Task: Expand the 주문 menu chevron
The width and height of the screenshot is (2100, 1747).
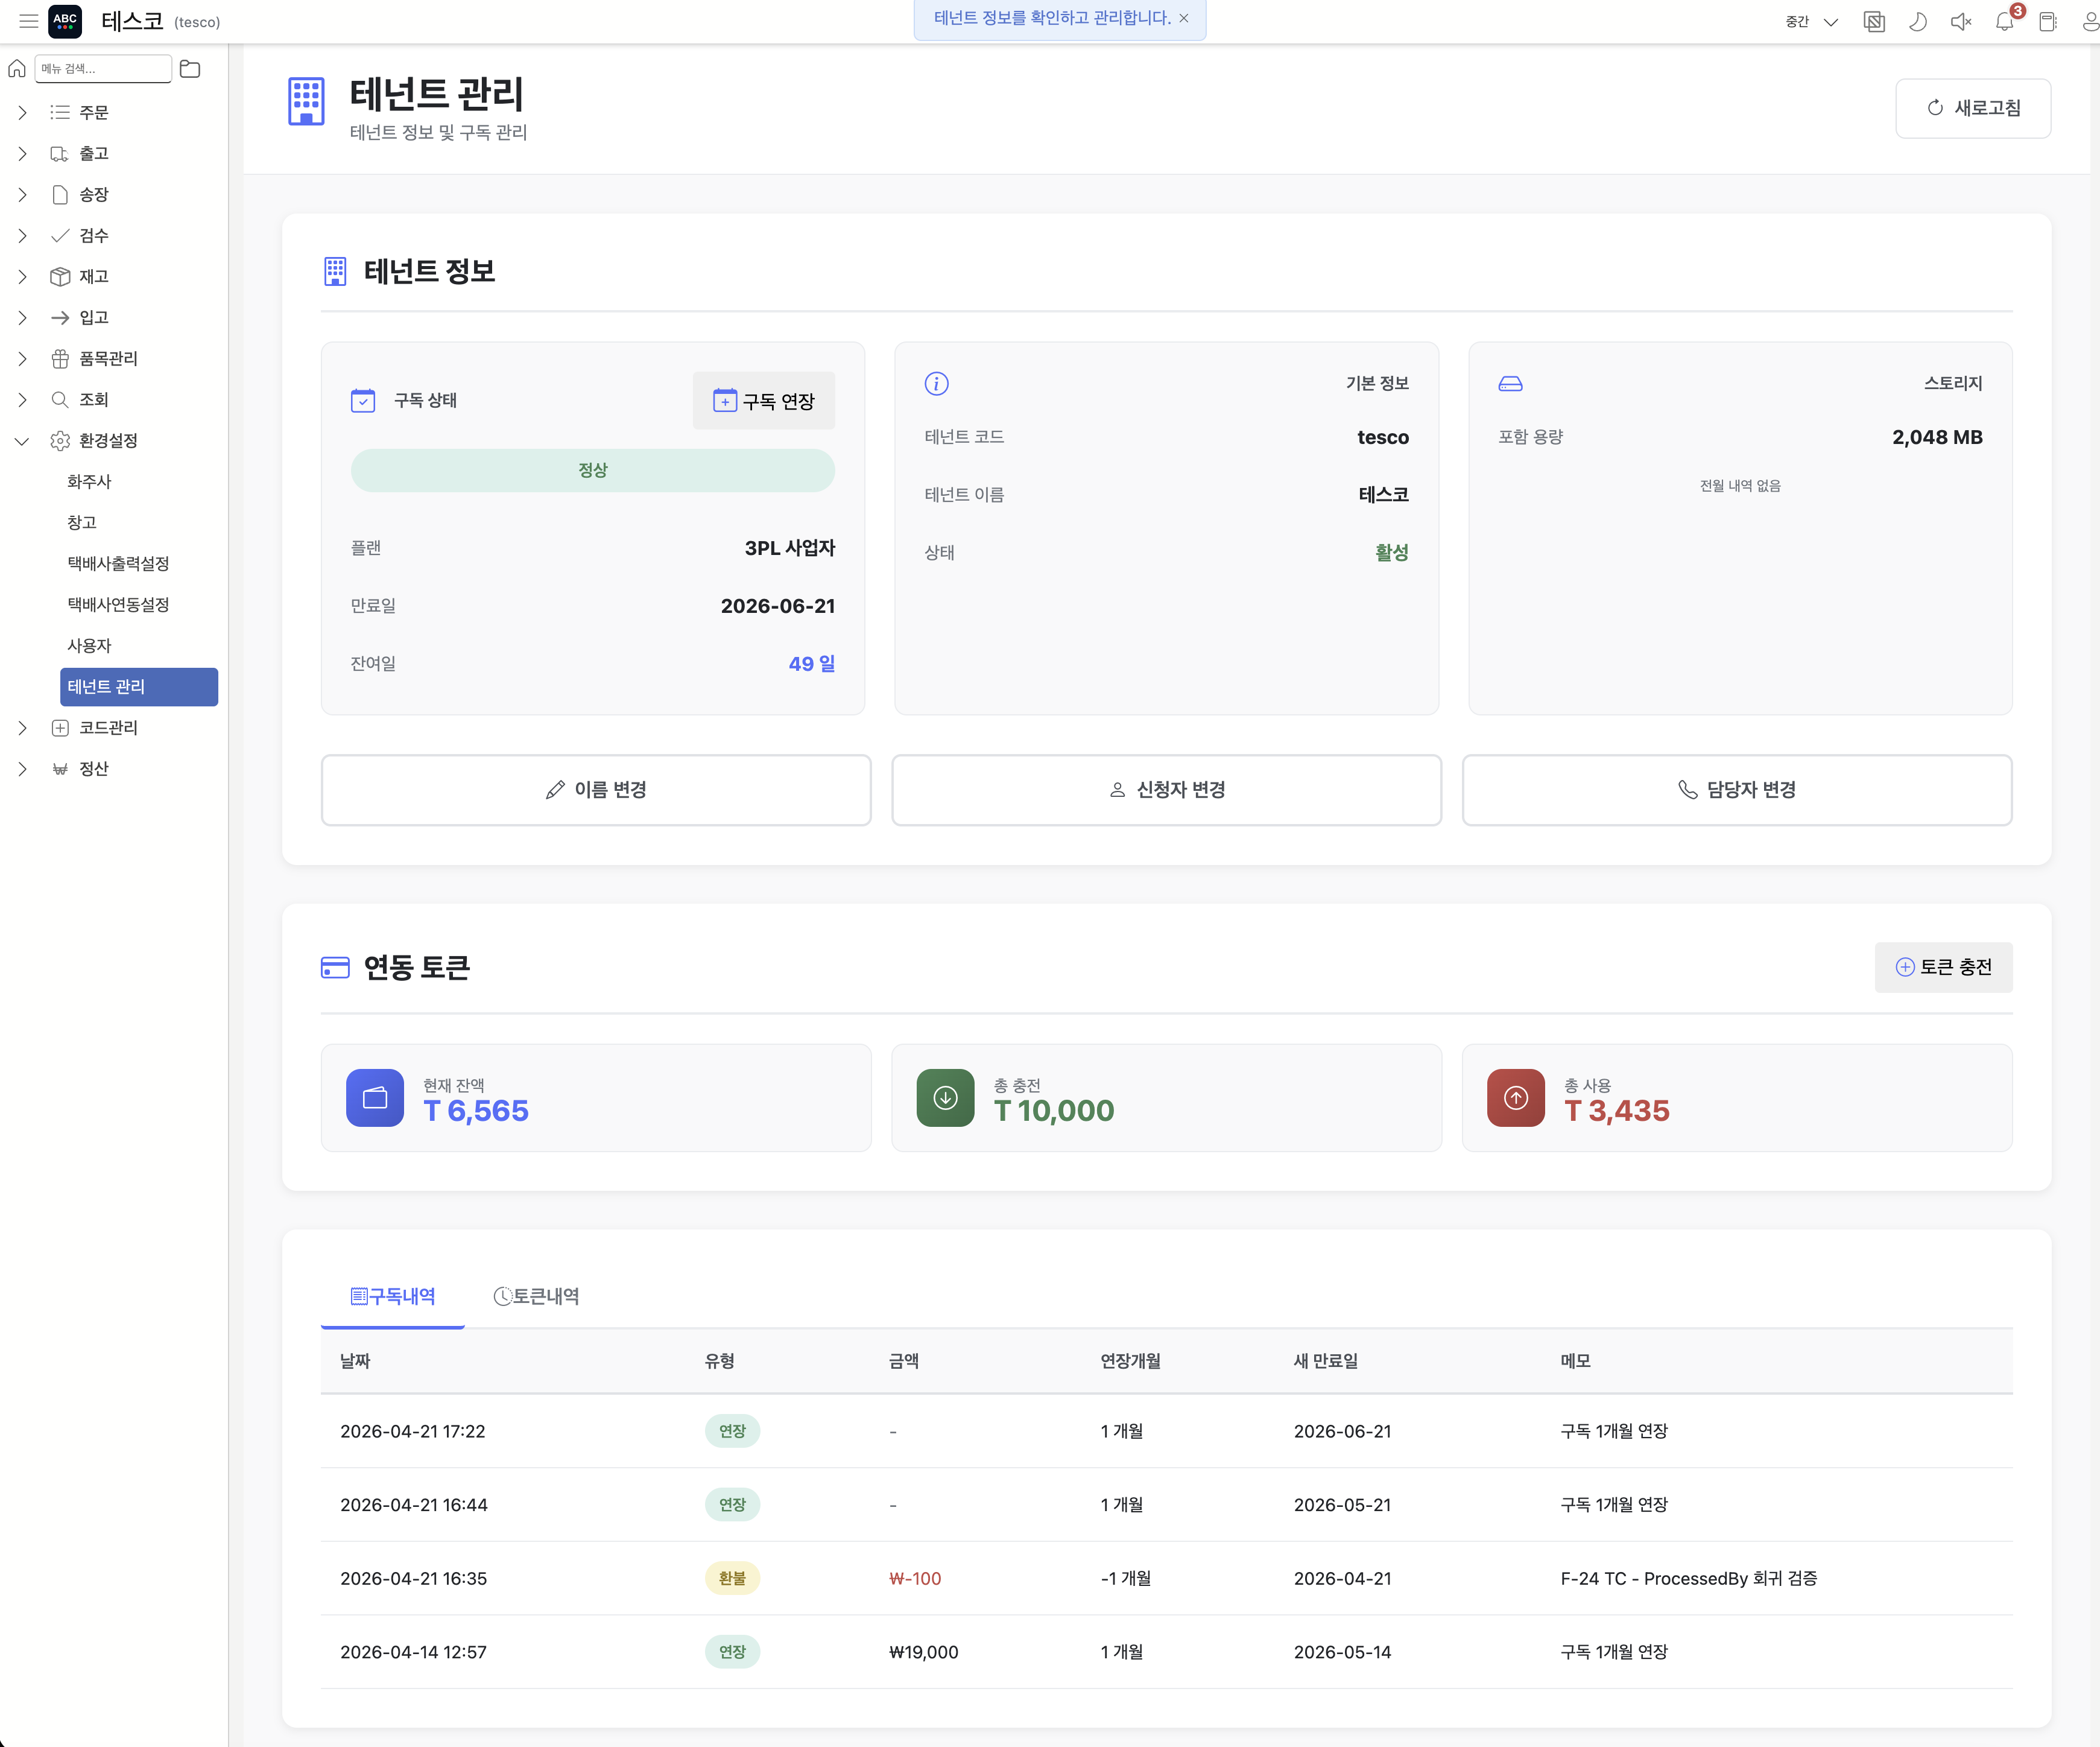Action: tap(22, 113)
